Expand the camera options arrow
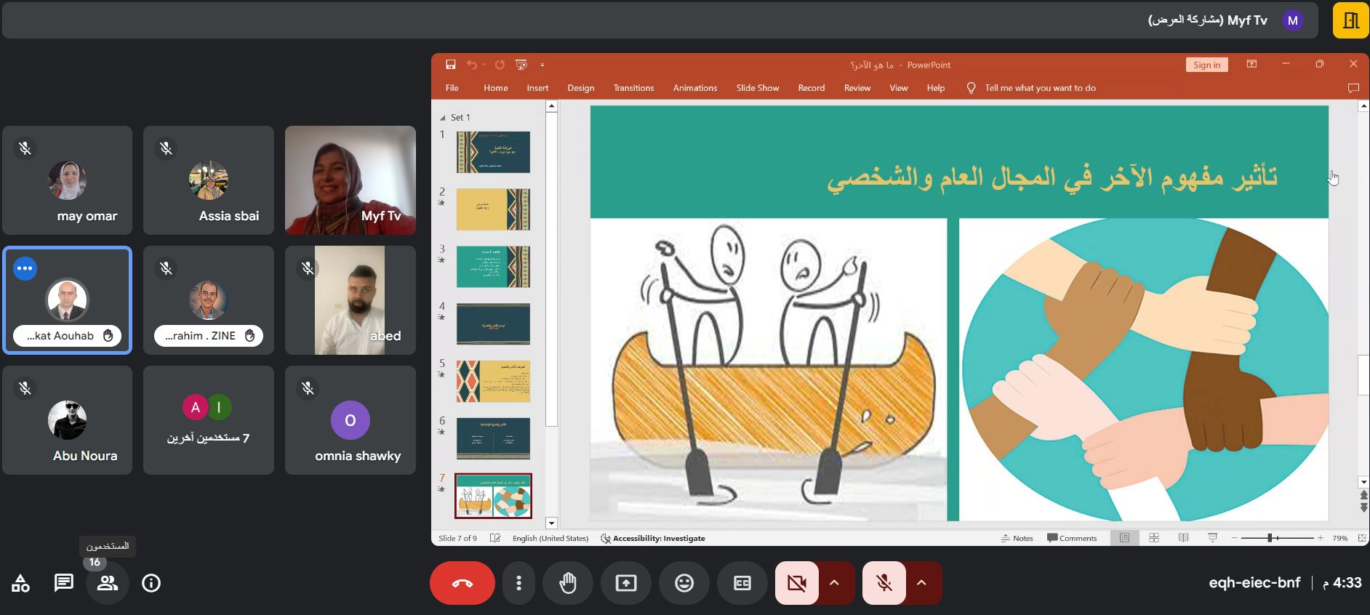This screenshot has height=615, width=1370. tap(834, 583)
